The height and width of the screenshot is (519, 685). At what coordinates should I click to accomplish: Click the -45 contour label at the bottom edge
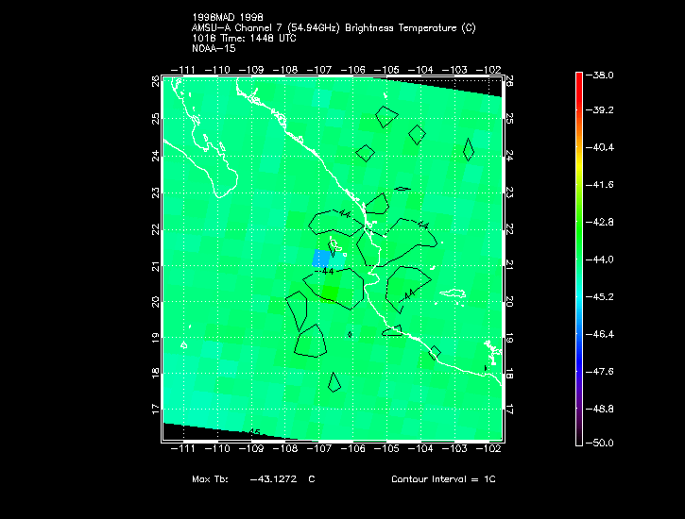254,432
